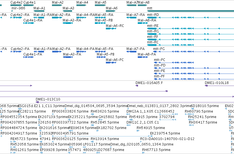Select the RE45723.5prime EST label
The width and height of the screenshot is (234, 154).
click(24, 139)
